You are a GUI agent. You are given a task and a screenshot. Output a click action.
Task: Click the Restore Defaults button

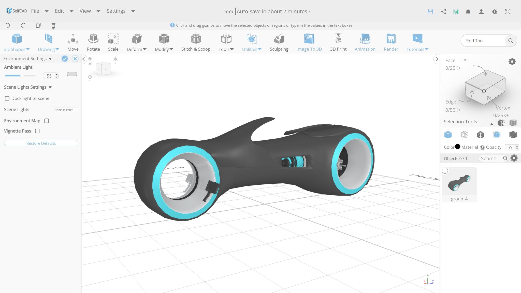tap(41, 143)
